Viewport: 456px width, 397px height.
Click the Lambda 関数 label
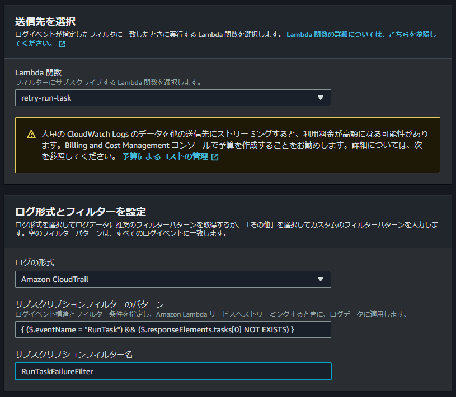(39, 73)
